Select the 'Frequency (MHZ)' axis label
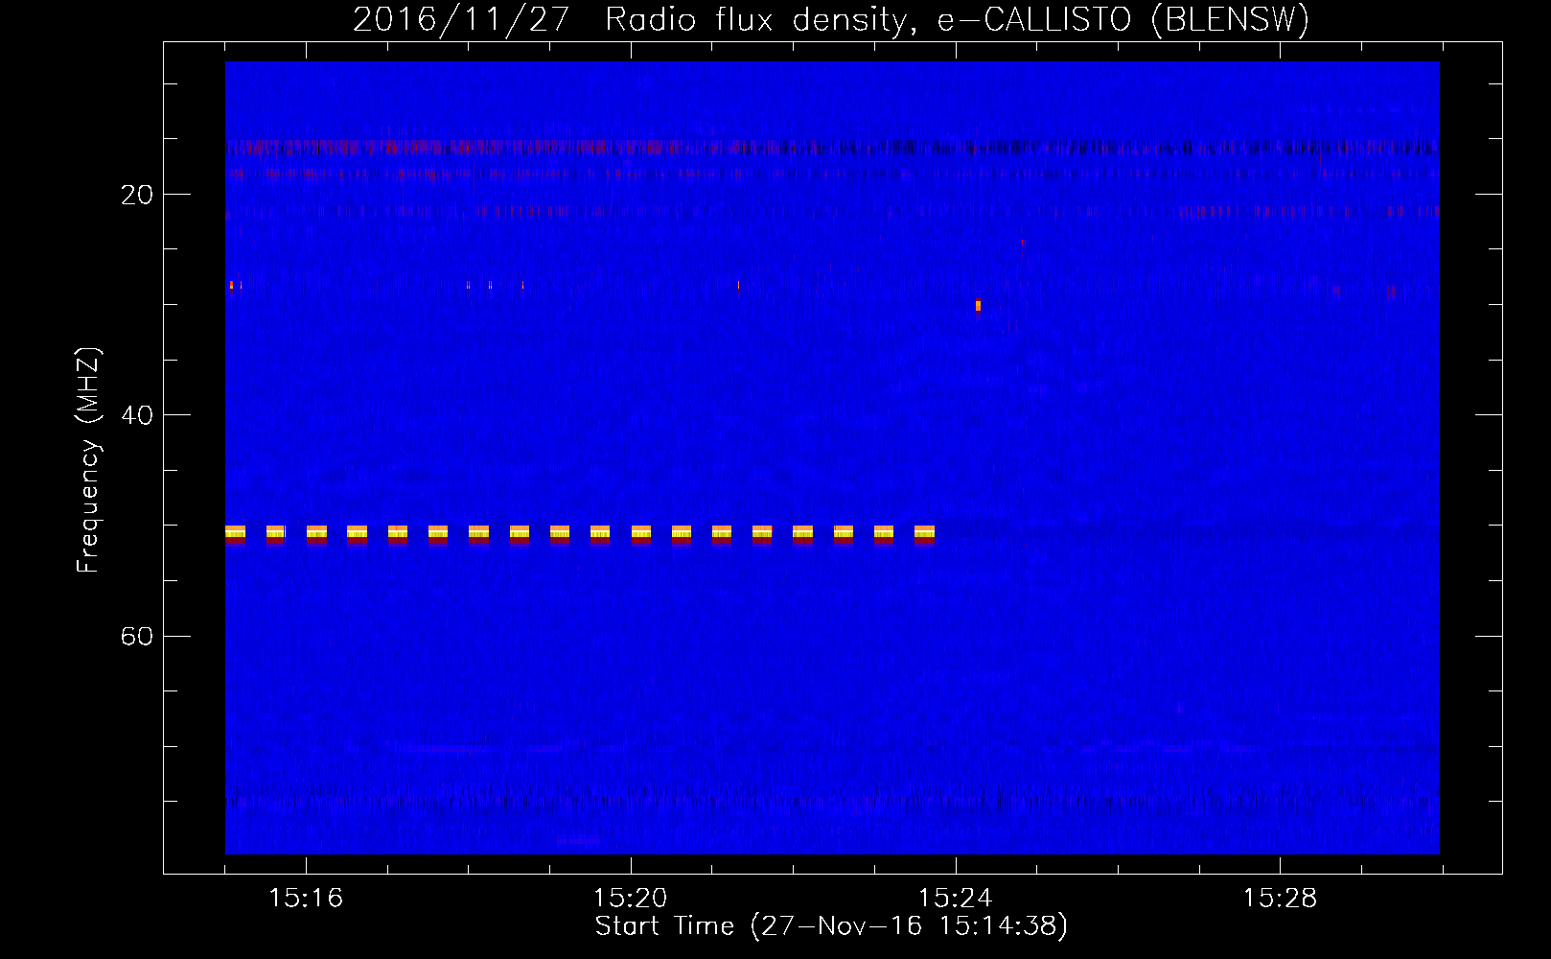 coord(87,460)
